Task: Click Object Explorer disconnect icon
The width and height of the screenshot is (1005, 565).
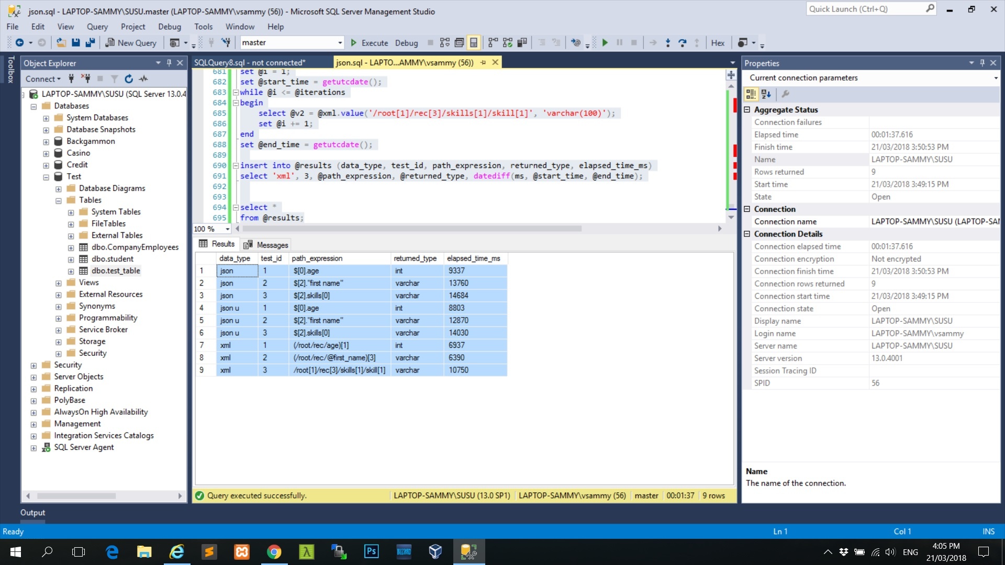Action: 86,79
